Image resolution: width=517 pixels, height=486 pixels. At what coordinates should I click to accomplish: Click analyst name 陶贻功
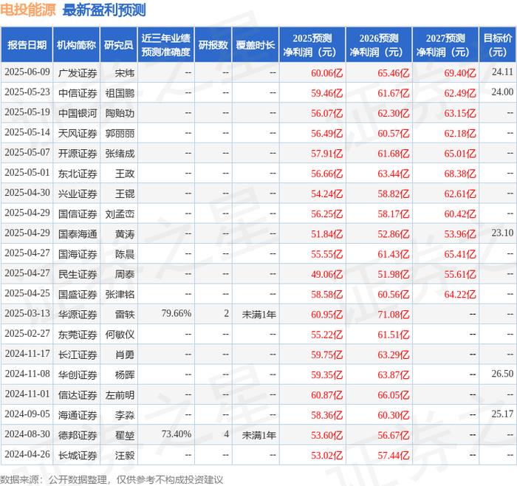(x=120, y=114)
